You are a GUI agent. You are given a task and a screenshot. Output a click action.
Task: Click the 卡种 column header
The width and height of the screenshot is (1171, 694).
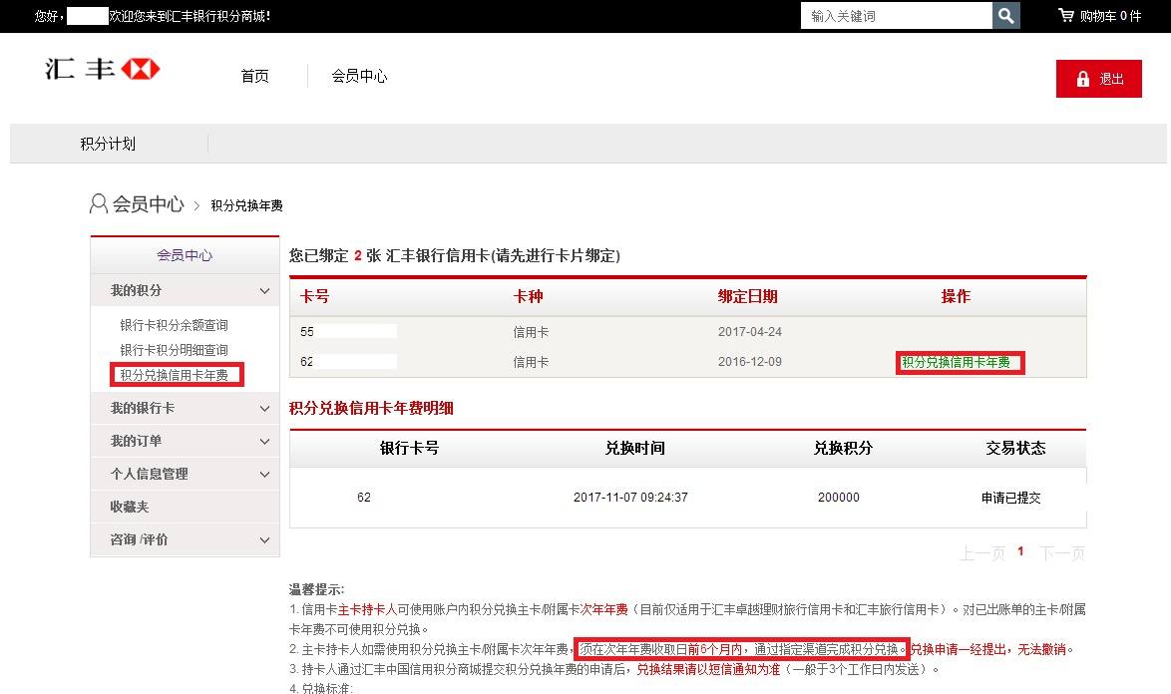pyautogui.click(x=528, y=296)
